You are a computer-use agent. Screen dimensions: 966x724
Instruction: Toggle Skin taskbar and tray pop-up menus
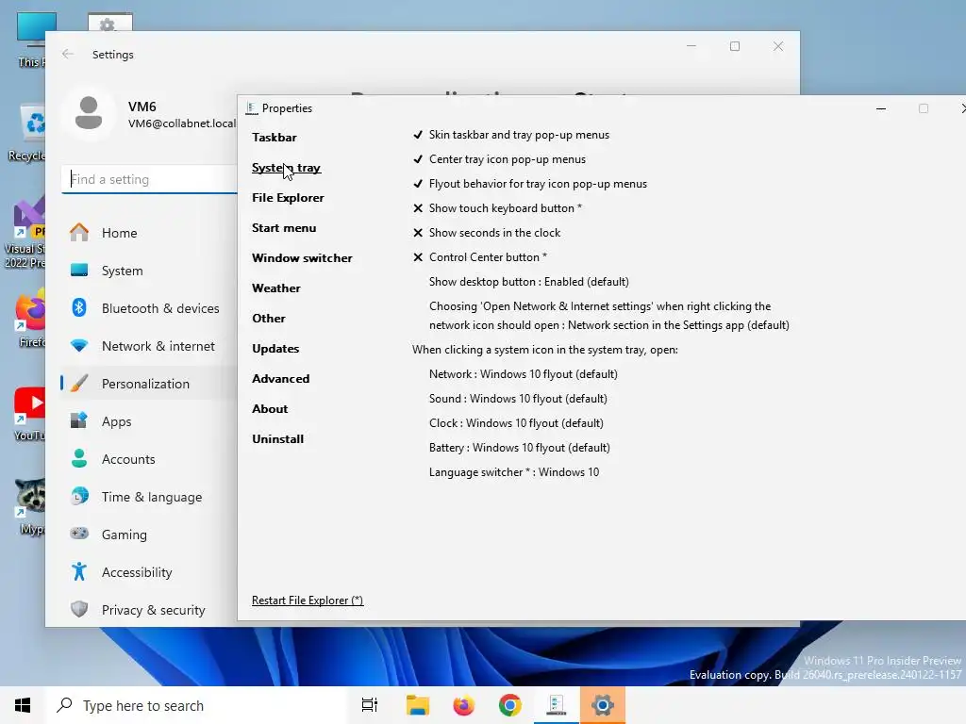[x=510, y=135]
